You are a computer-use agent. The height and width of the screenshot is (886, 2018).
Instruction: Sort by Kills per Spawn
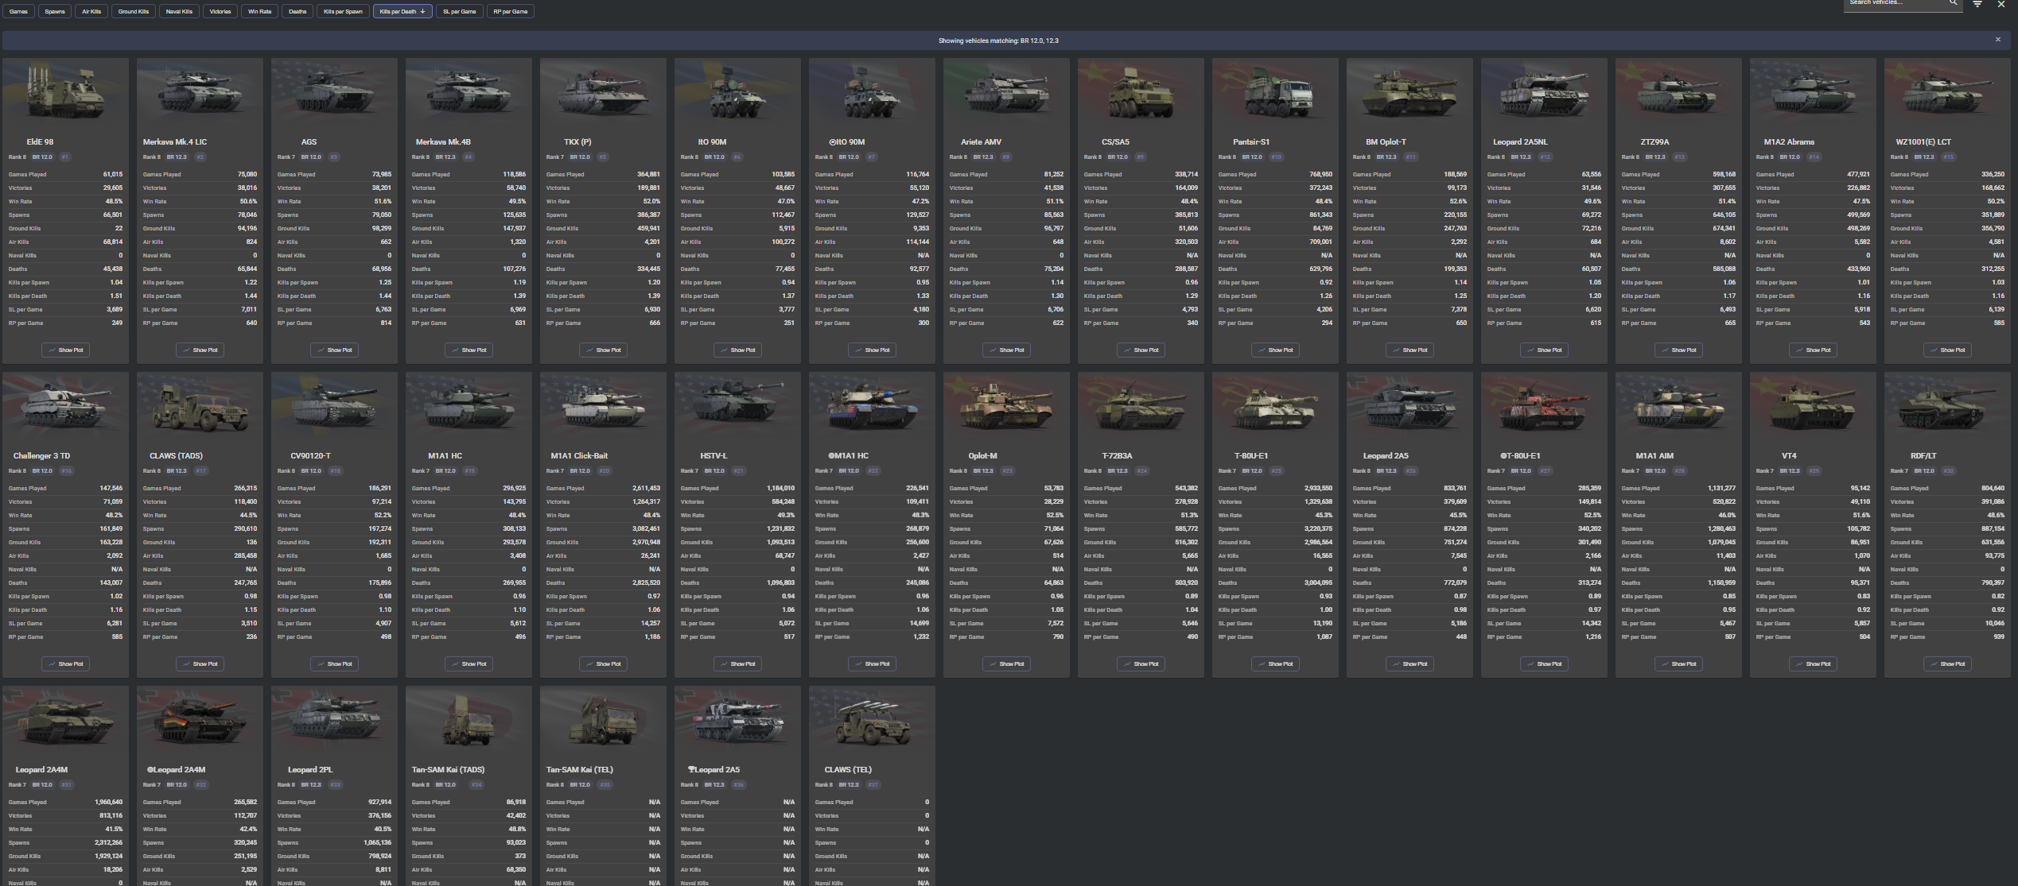pos(343,12)
